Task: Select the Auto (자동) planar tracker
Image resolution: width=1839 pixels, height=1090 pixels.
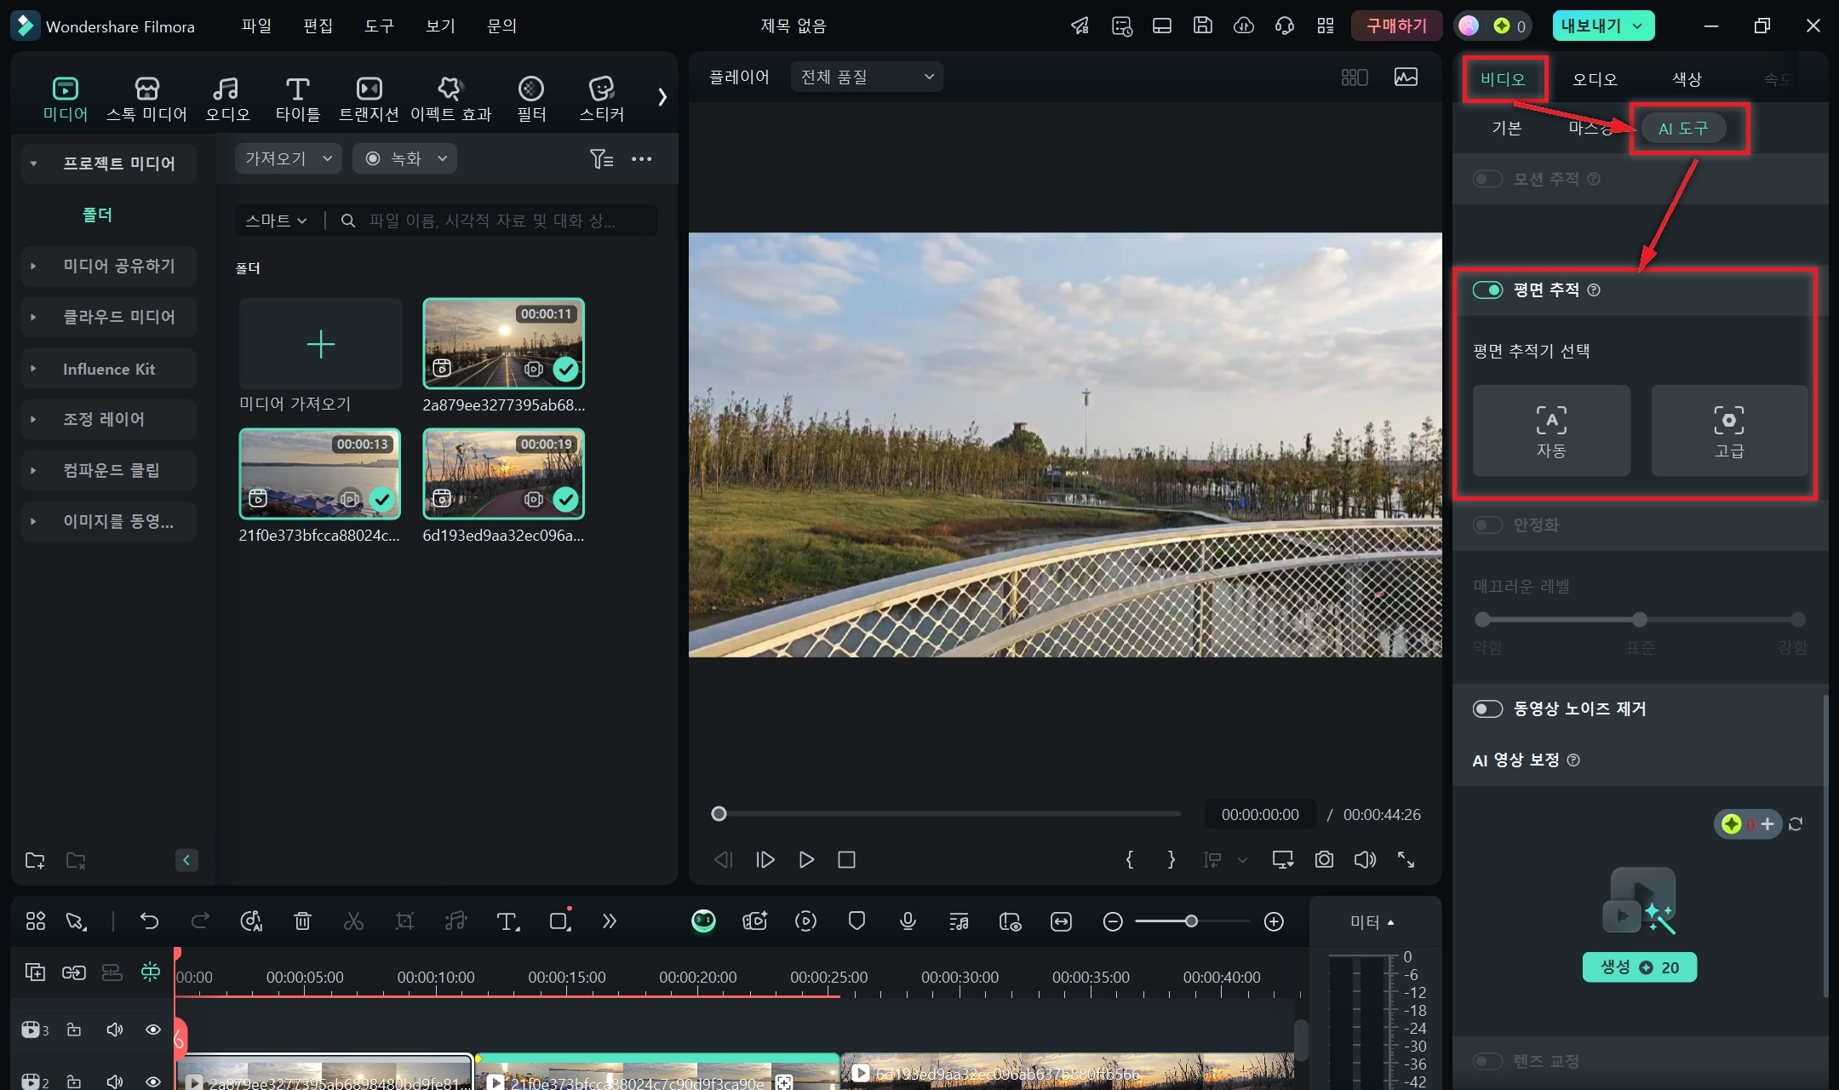Action: [1551, 430]
